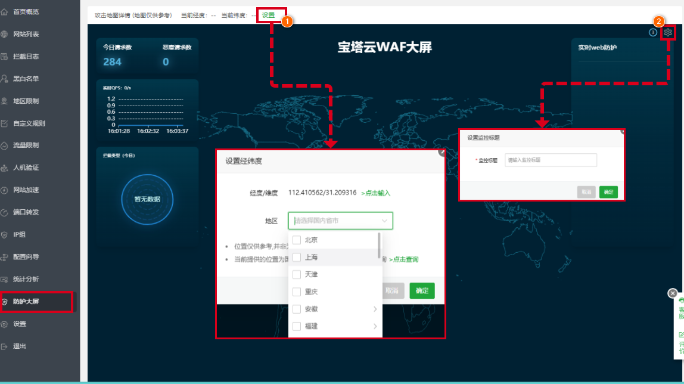Click the province list scrollbar
Viewport: 684px width, 384px height.
pyautogui.click(x=379, y=245)
